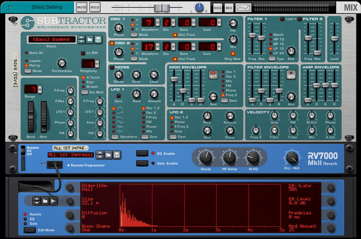Turn on RV7000 Gate Enable

pos(142,163)
